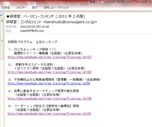
Task: Click the scroll up arrow in left pane
Action: (2, 20)
